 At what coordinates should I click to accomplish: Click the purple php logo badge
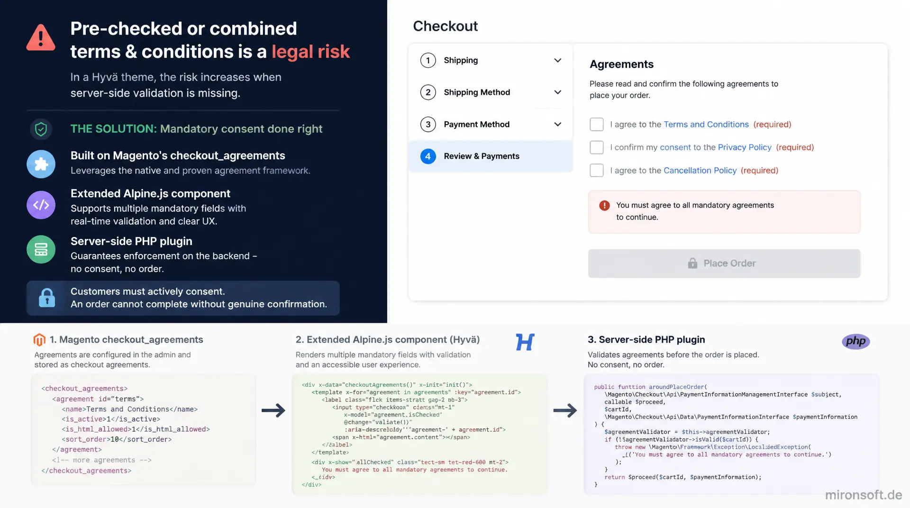point(856,341)
